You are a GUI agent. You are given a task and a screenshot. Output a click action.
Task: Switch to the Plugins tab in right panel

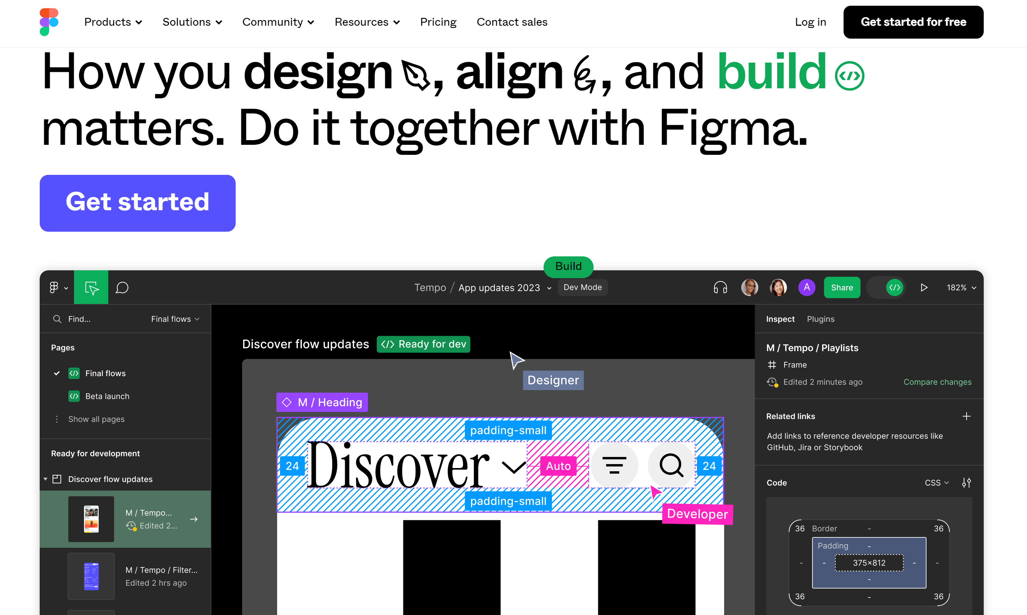click(821, 319)
